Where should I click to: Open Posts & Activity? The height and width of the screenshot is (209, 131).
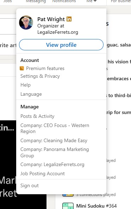click(37, 116)
